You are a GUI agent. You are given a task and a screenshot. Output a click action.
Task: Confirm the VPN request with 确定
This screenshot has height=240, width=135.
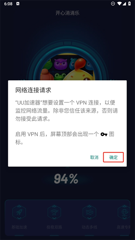pyautogui.click(x=113, y=157)
